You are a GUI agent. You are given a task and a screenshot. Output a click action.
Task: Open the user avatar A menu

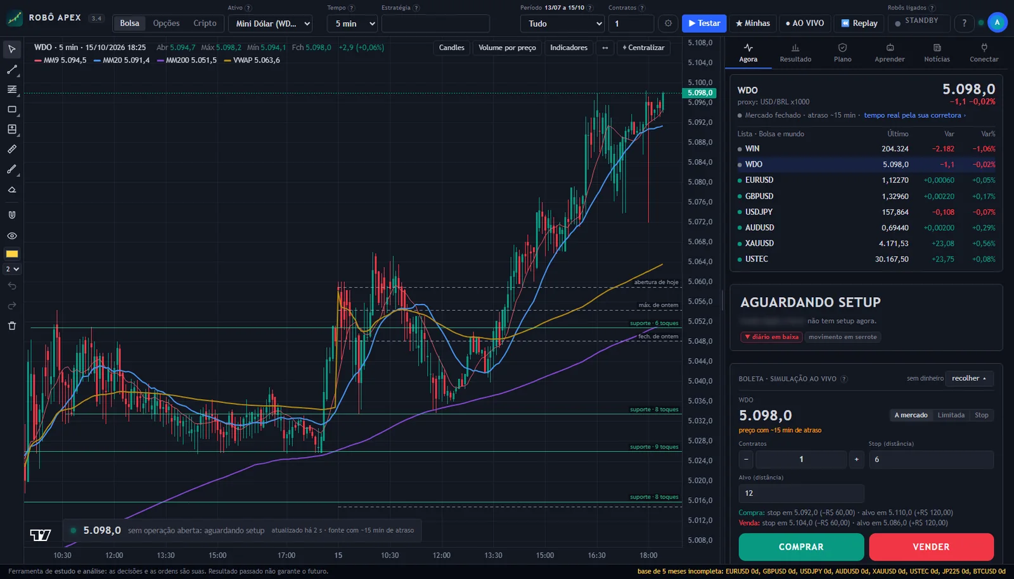[x=997, y=22]
